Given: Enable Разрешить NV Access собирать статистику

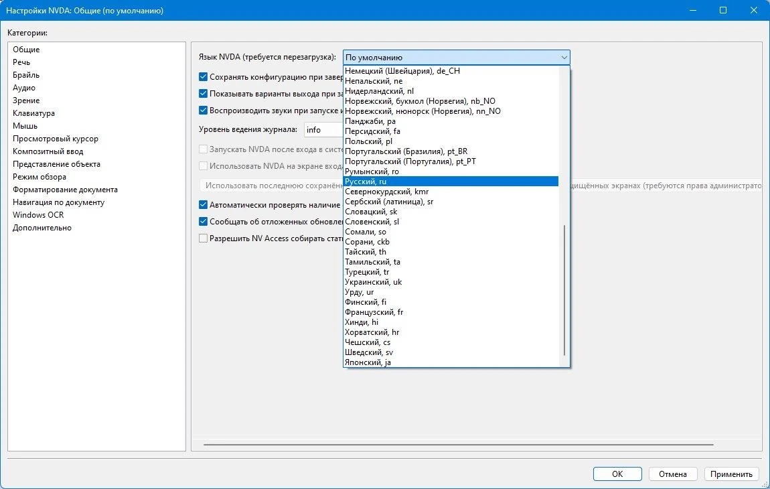Looking at the screenshot, I should [203, 238].
